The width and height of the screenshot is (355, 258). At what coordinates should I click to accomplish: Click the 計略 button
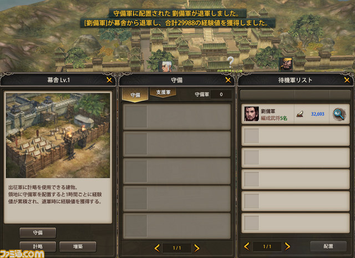pos(38,247)
